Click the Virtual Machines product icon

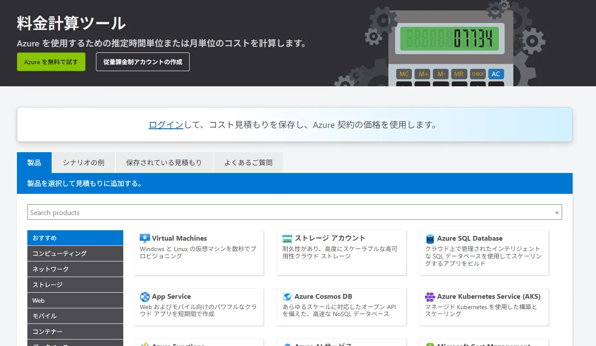(145, 238)
